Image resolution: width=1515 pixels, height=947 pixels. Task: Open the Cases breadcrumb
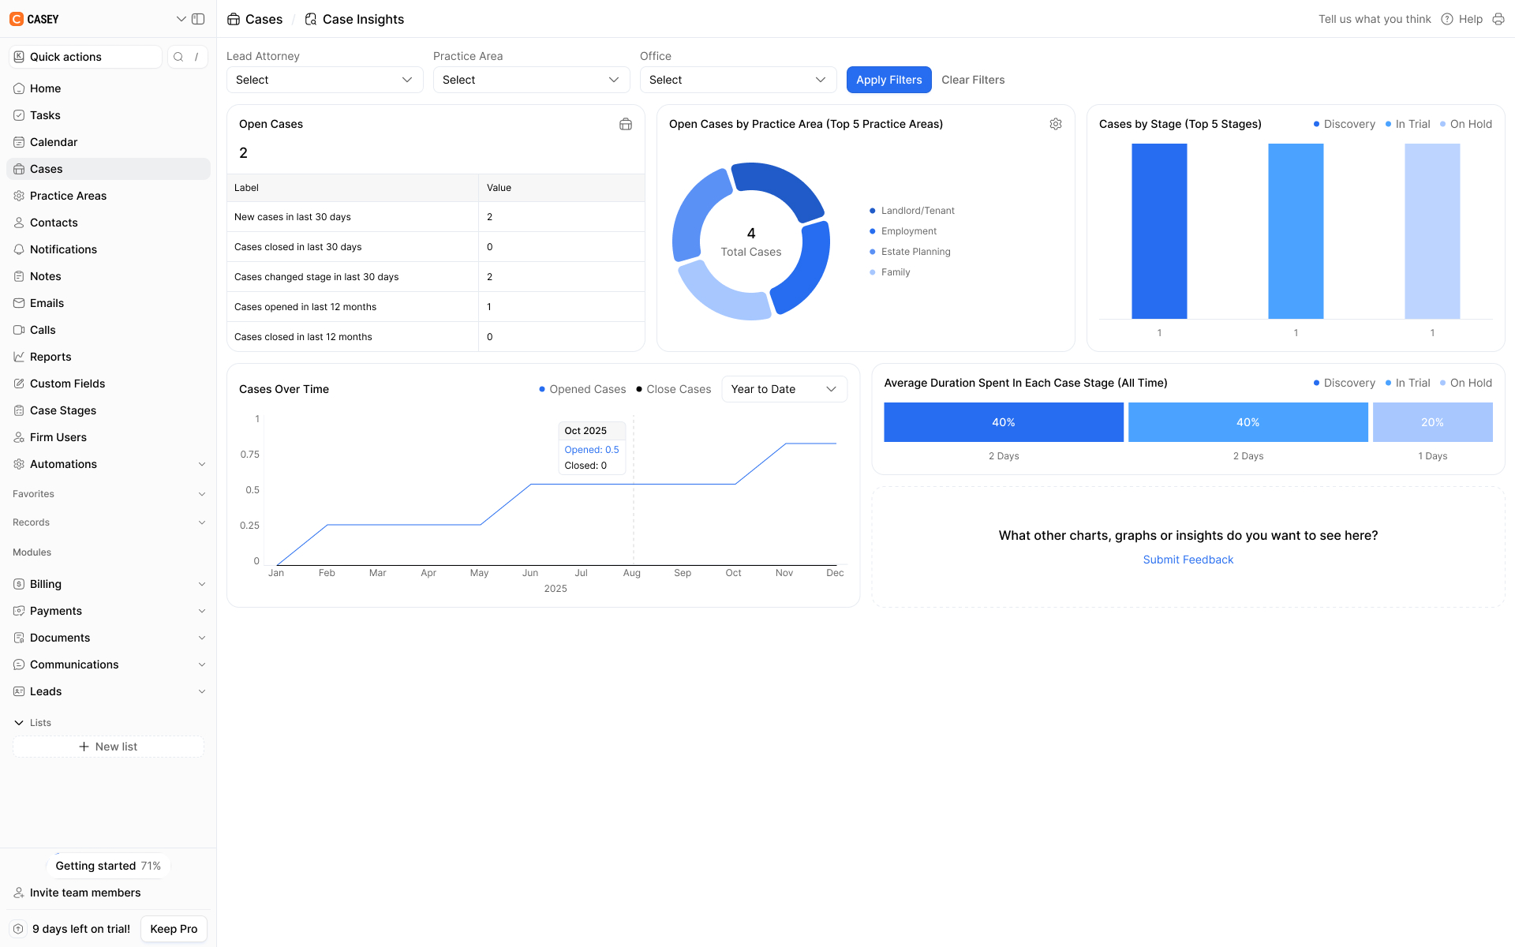255,19
